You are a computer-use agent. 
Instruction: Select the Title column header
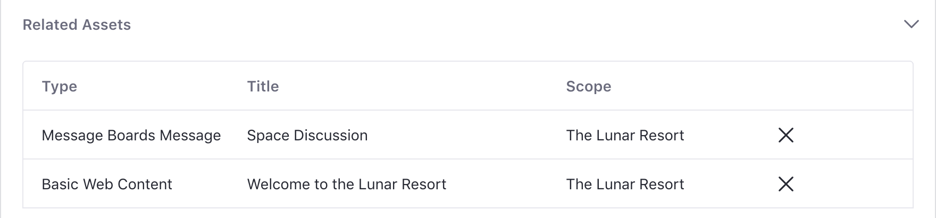tap(263, 86)
